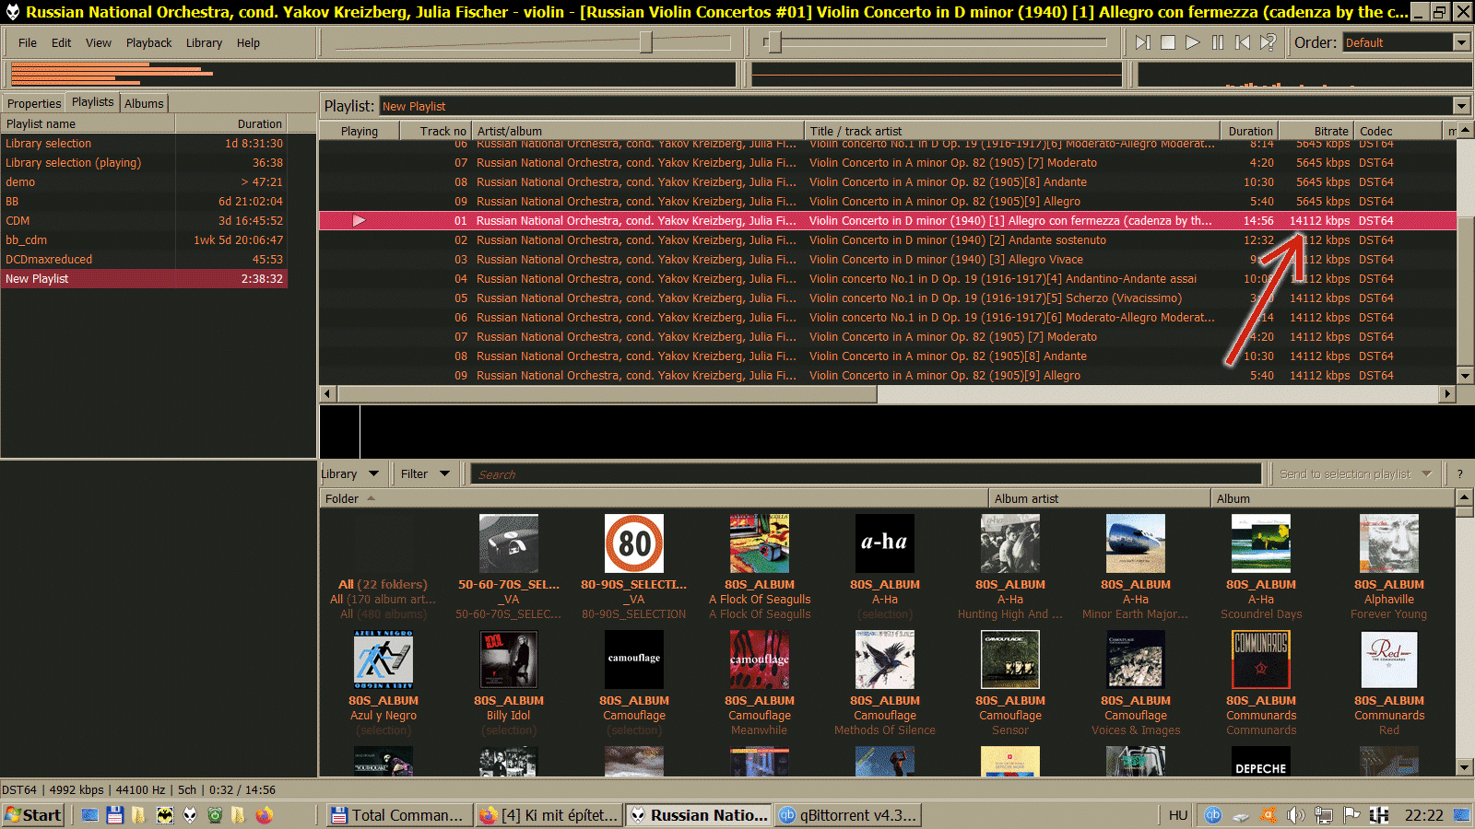Open the Windows Start menu
The width and height of the screenshot is (1475, 829).
[33, 815]
